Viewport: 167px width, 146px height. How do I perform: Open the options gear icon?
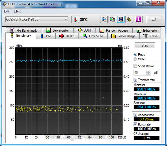[129, 19]
